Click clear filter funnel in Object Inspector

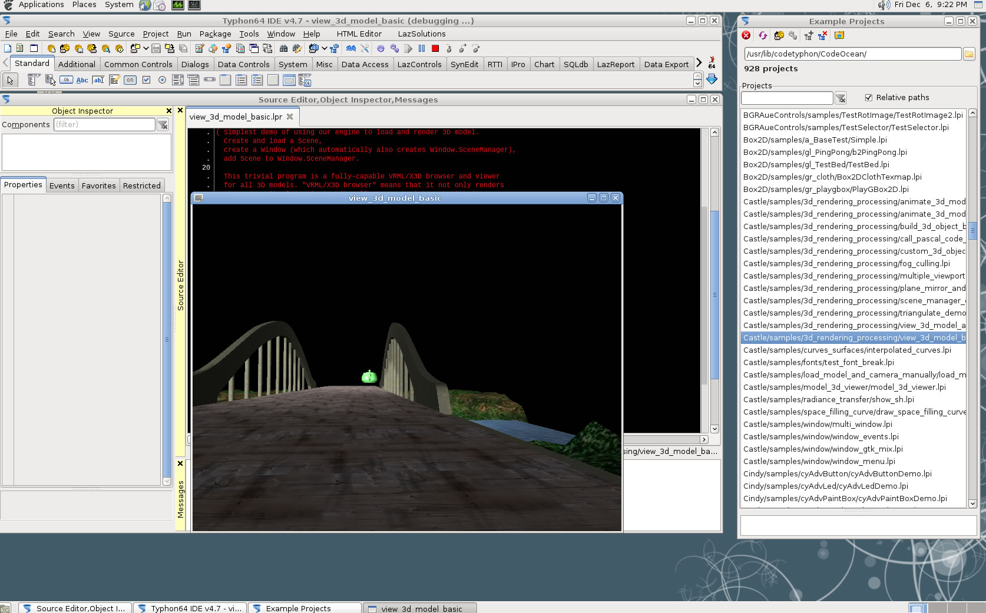163,125
